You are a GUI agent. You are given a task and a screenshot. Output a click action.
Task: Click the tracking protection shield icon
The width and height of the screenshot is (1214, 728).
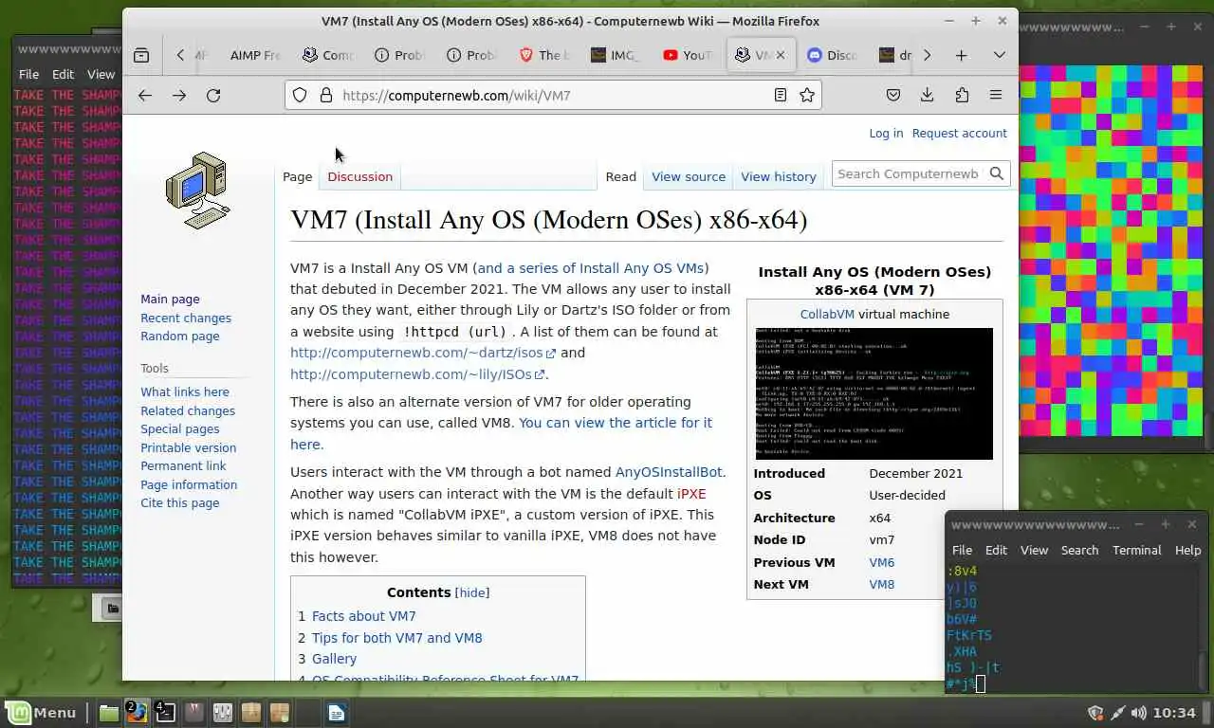(x=301, y=95)
